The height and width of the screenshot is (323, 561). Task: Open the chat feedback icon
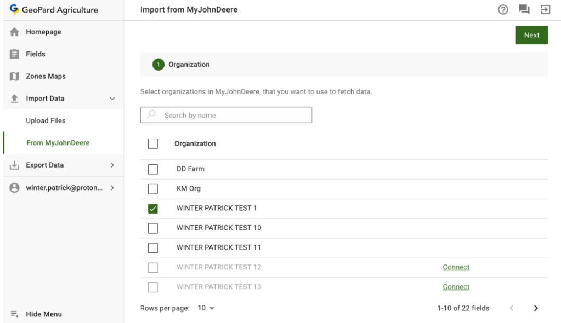coord(524,10)
